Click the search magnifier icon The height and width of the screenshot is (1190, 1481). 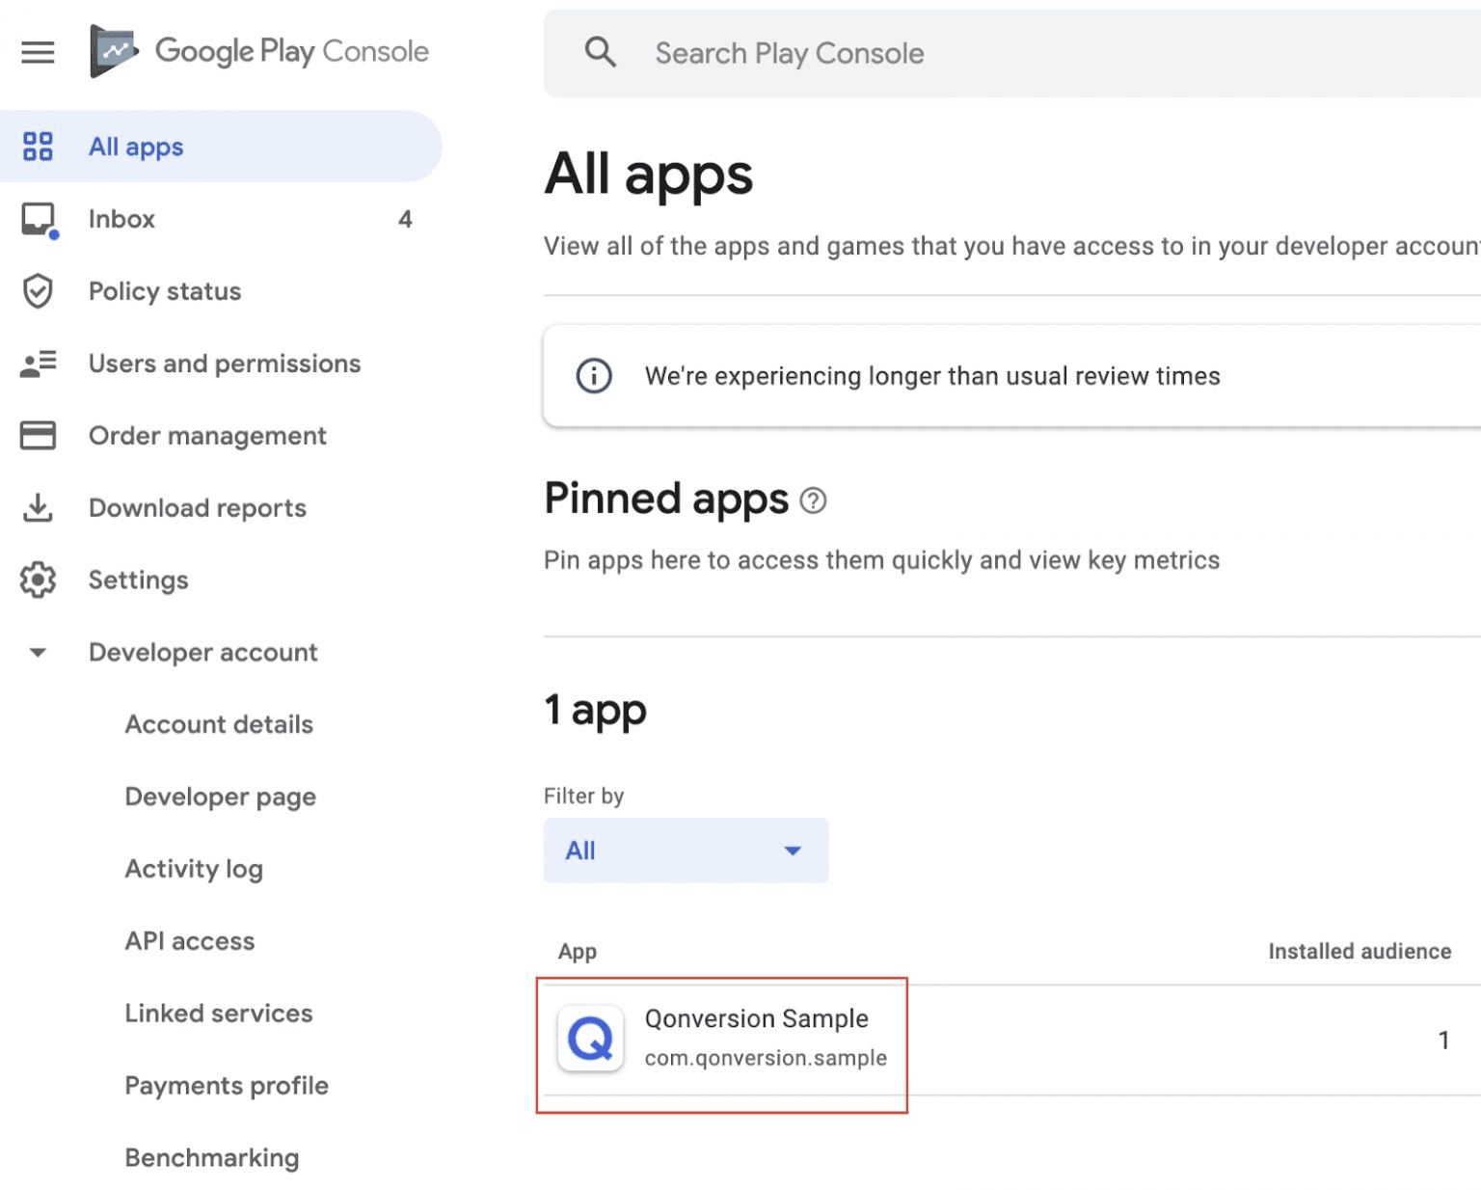601,52
